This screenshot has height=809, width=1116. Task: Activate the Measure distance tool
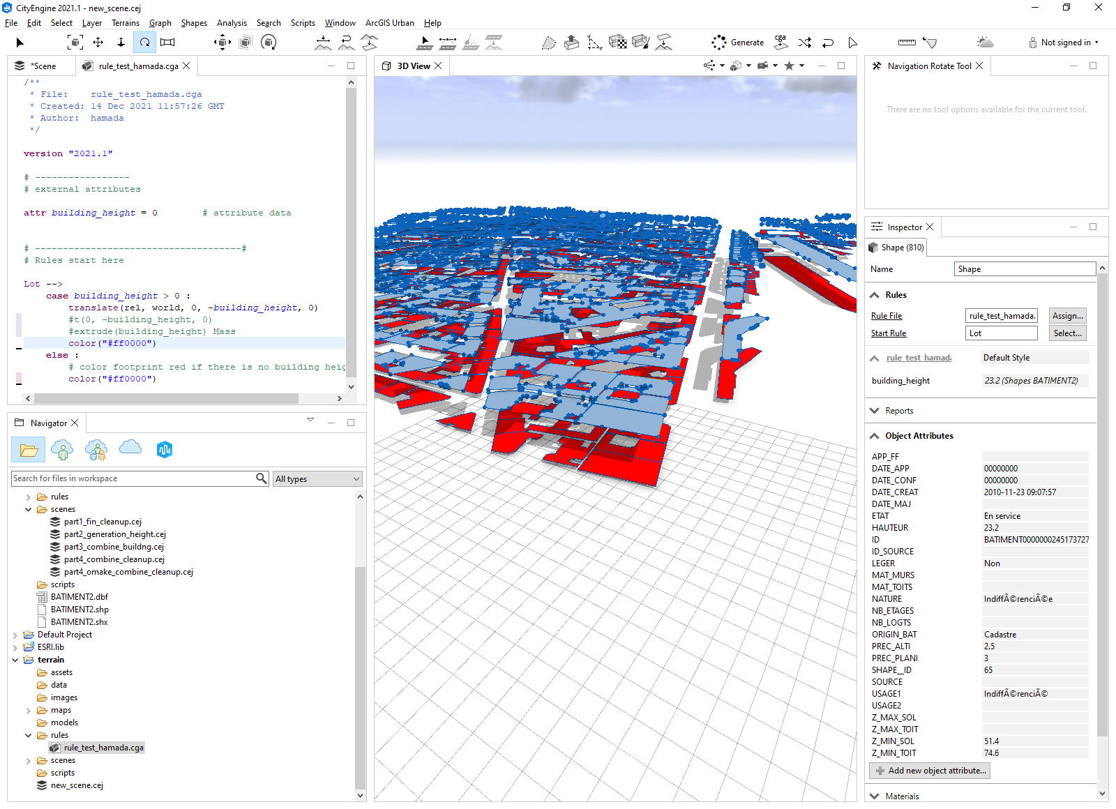(x=907, y=42)
